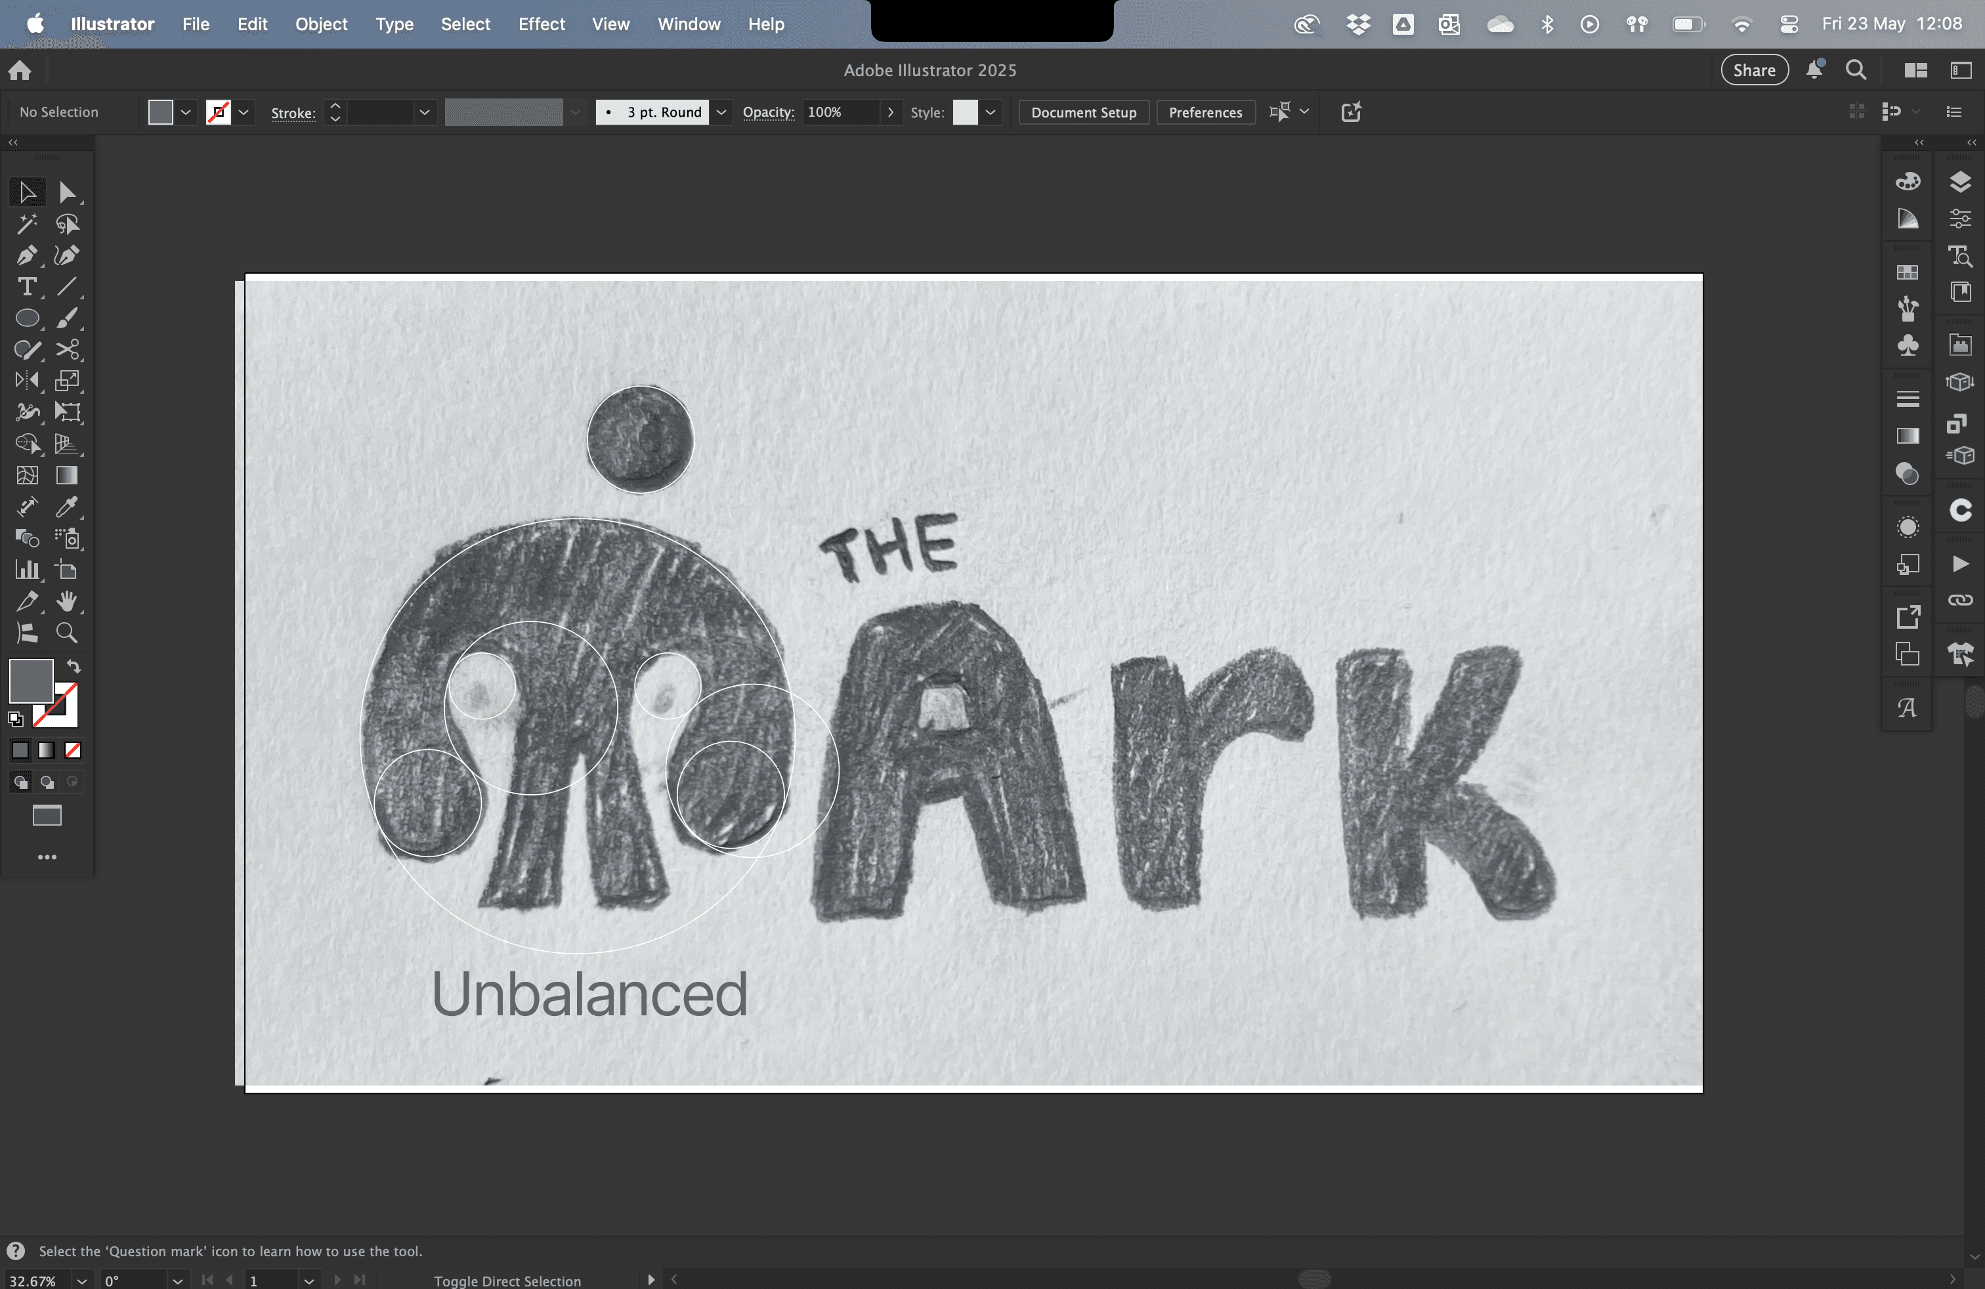Screen dimensions: 1985x1289
Task: Switch to Draw Behind mode
Action: 47,782
